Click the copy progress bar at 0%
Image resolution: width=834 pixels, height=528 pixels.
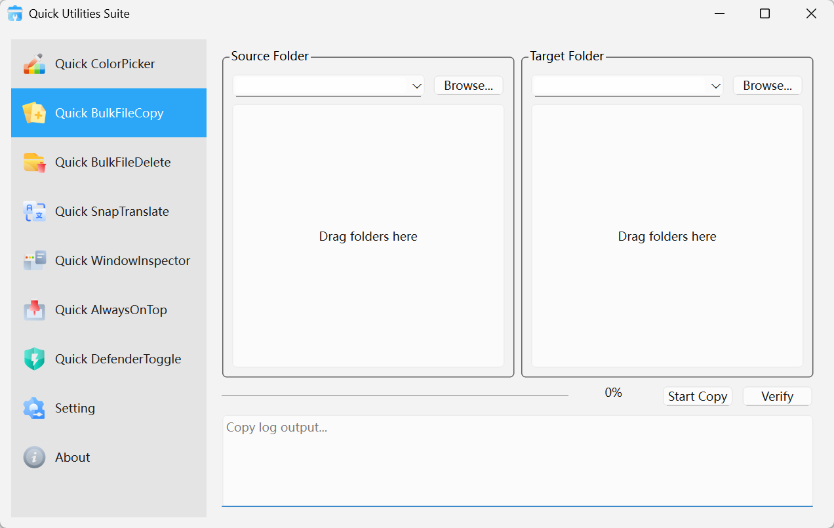pos(396,396)
